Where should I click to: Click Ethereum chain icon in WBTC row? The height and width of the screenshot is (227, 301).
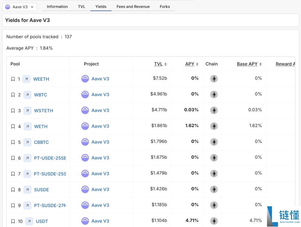coord(214,95)
